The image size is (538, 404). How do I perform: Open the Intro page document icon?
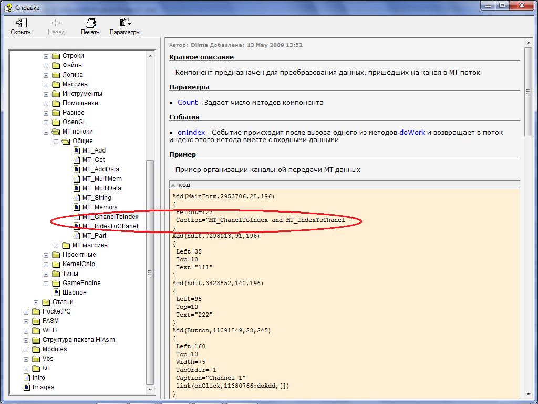[x=28, y=378]
